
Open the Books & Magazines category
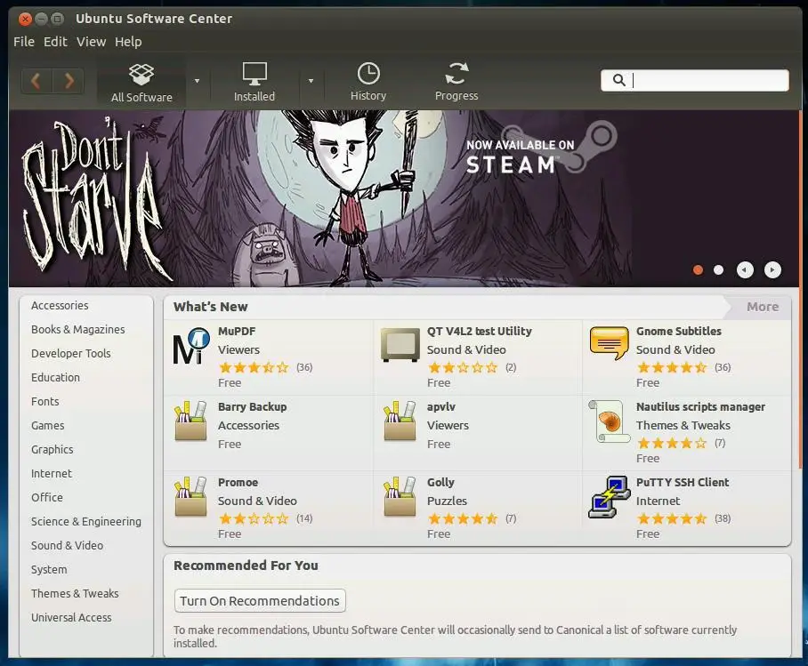pos(77,330)
